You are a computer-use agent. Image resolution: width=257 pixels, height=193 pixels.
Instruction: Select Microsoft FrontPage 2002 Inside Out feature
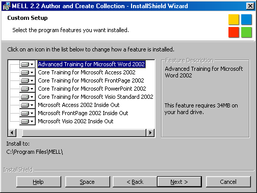[x=83, y=113]
